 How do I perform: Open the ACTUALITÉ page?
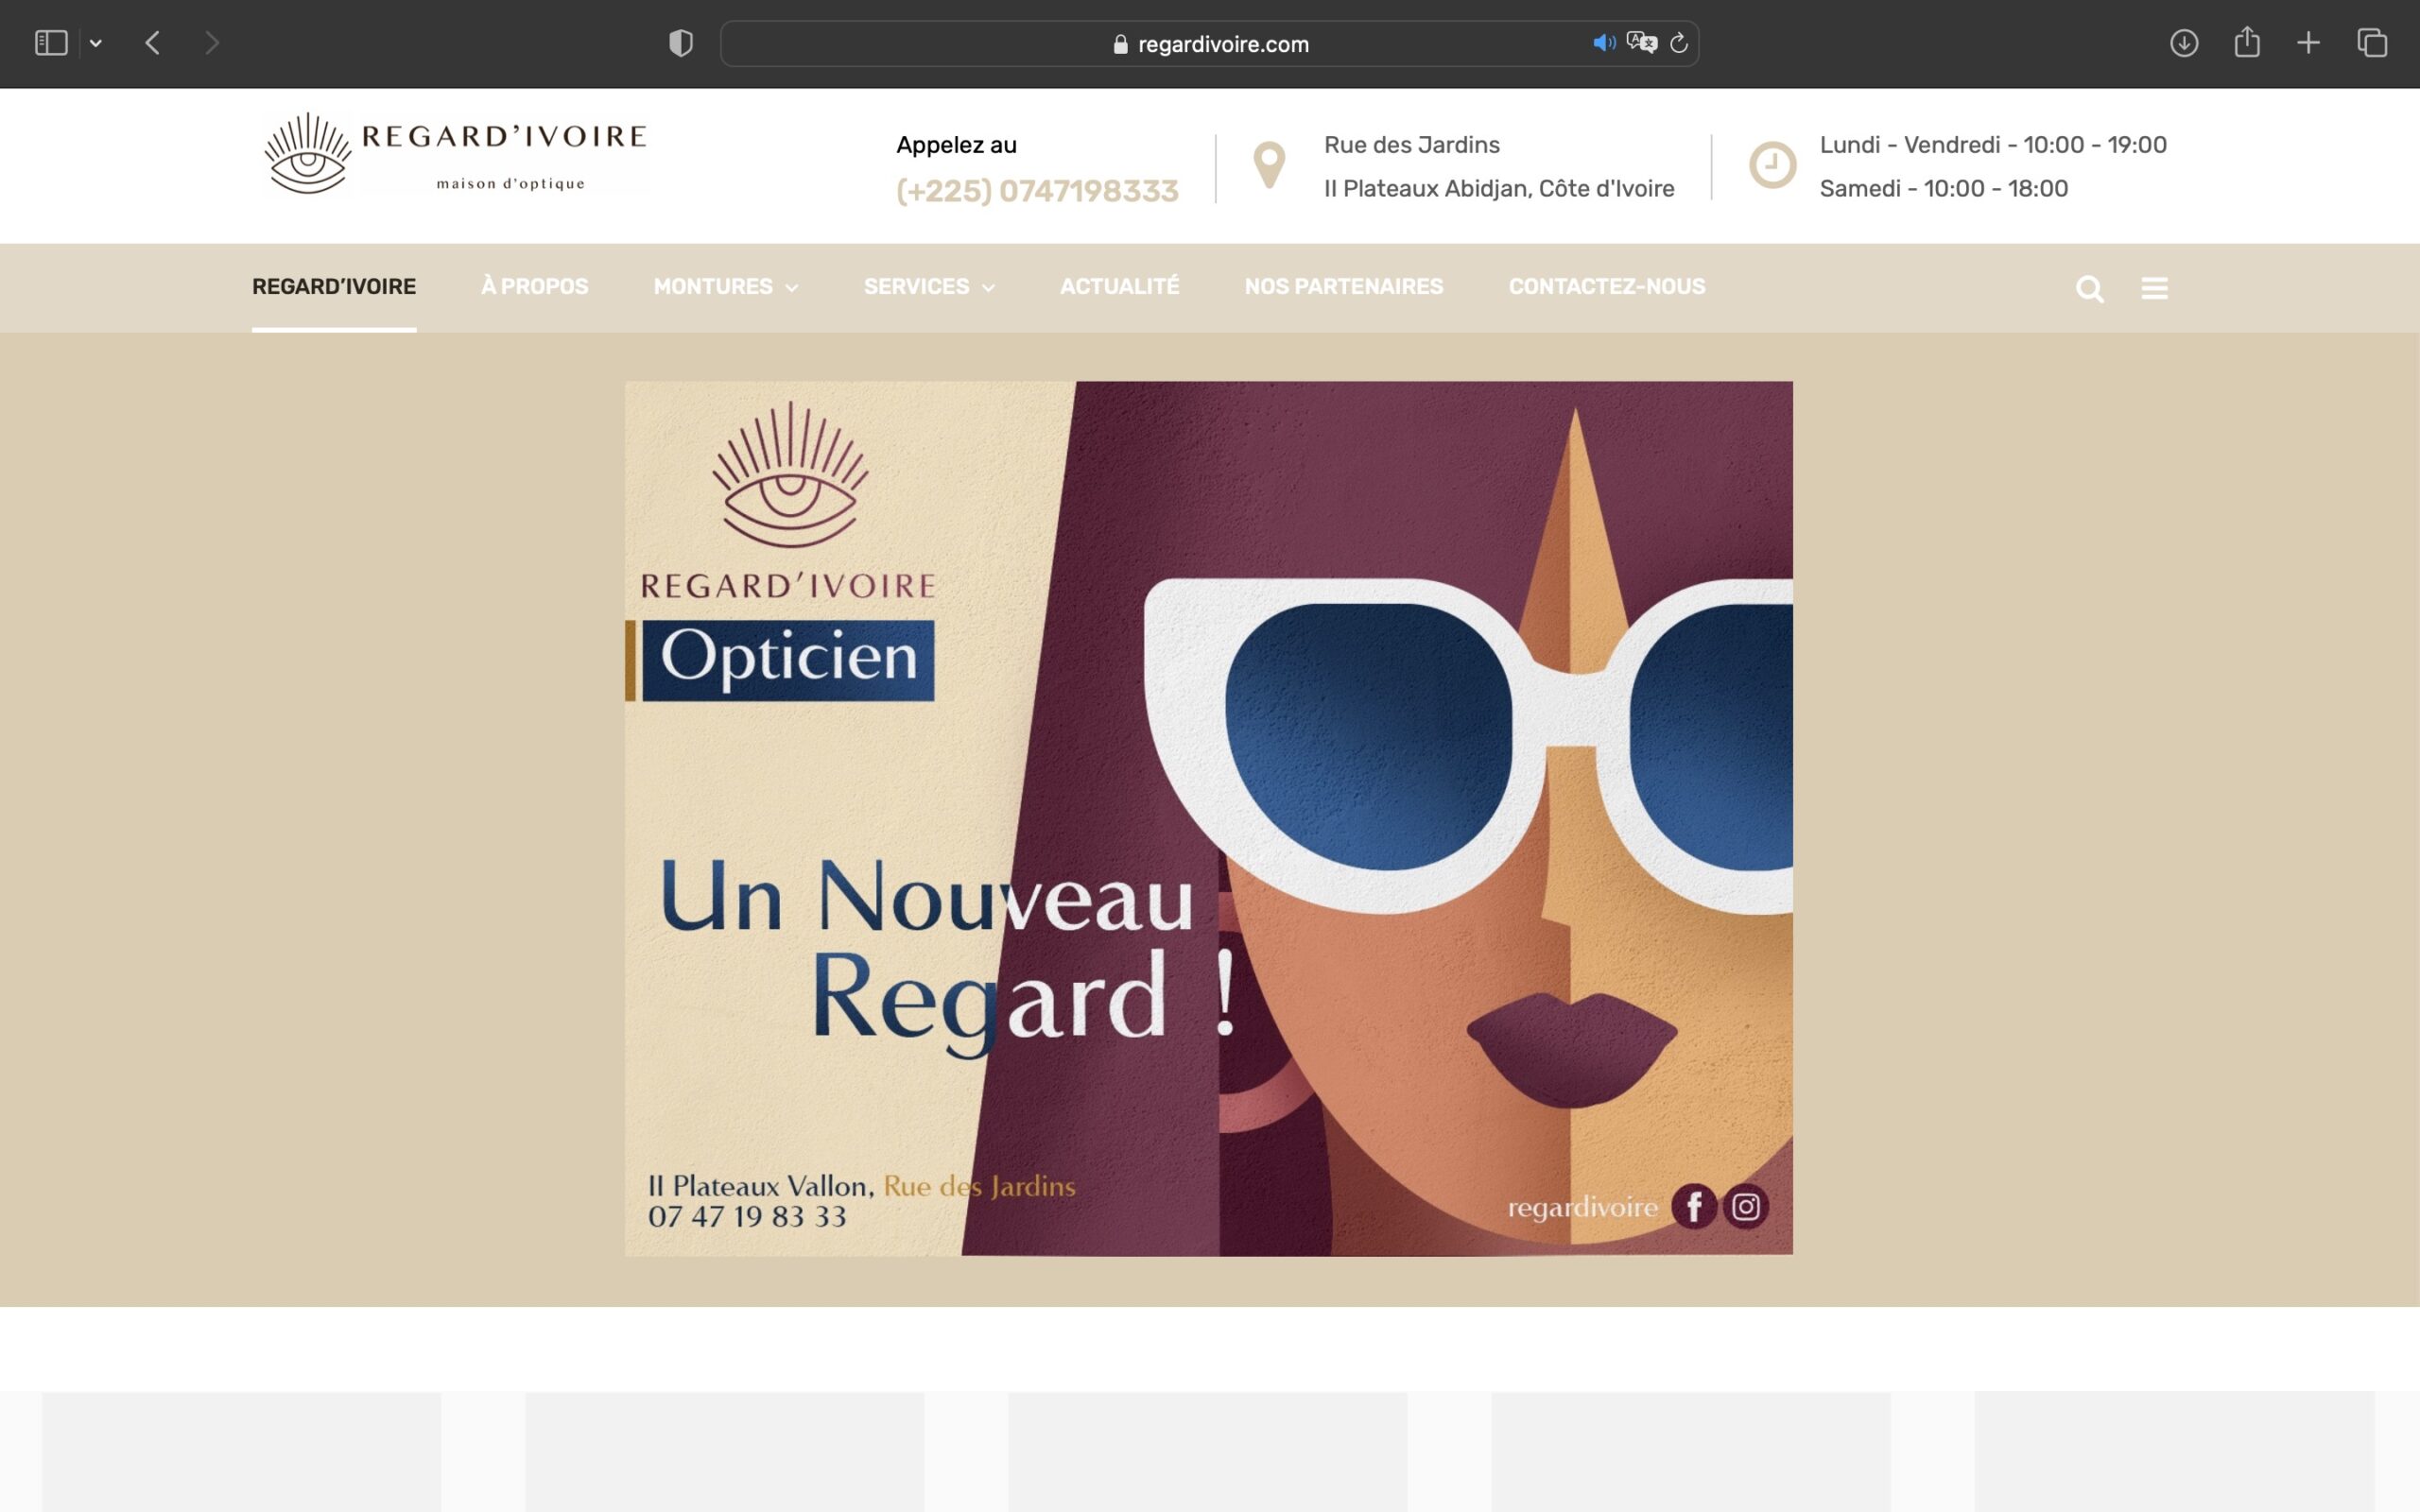[x=1120, y=287]
